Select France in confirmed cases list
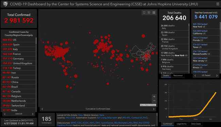The image size is (221, 127). point(18,54)
